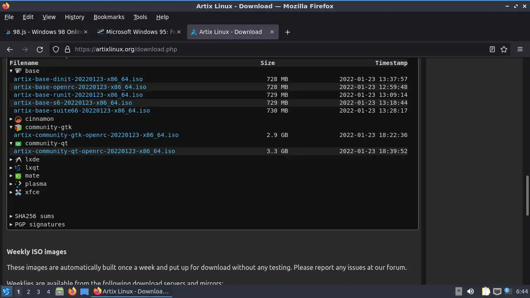Switch to virtual desktop 4
This screenshot has height=298, width=530.
pos(48,291)
